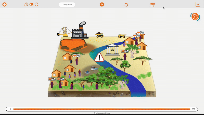The height and width of the screenshot is (115, 204).
Task: Click the warning triangle on the river
Action: pos(99,57)
